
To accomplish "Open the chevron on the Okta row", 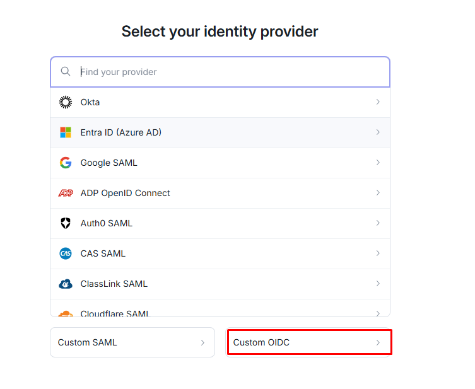I will click(x=378, y=102).
